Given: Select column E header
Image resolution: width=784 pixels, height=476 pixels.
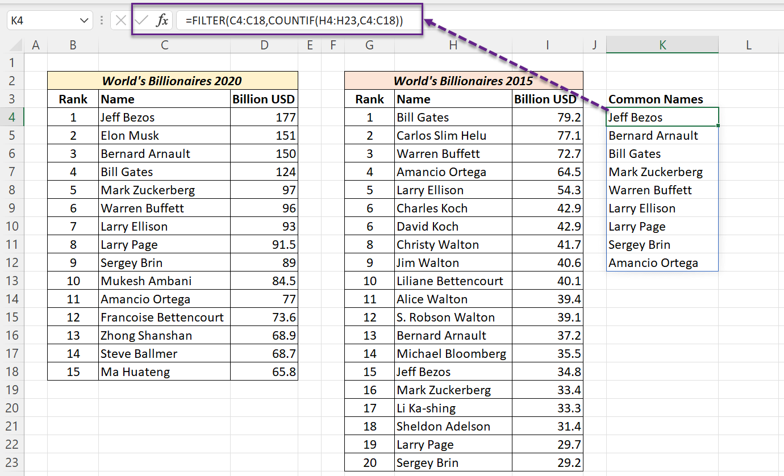Looking at the screenshot, I should (310, 45).
